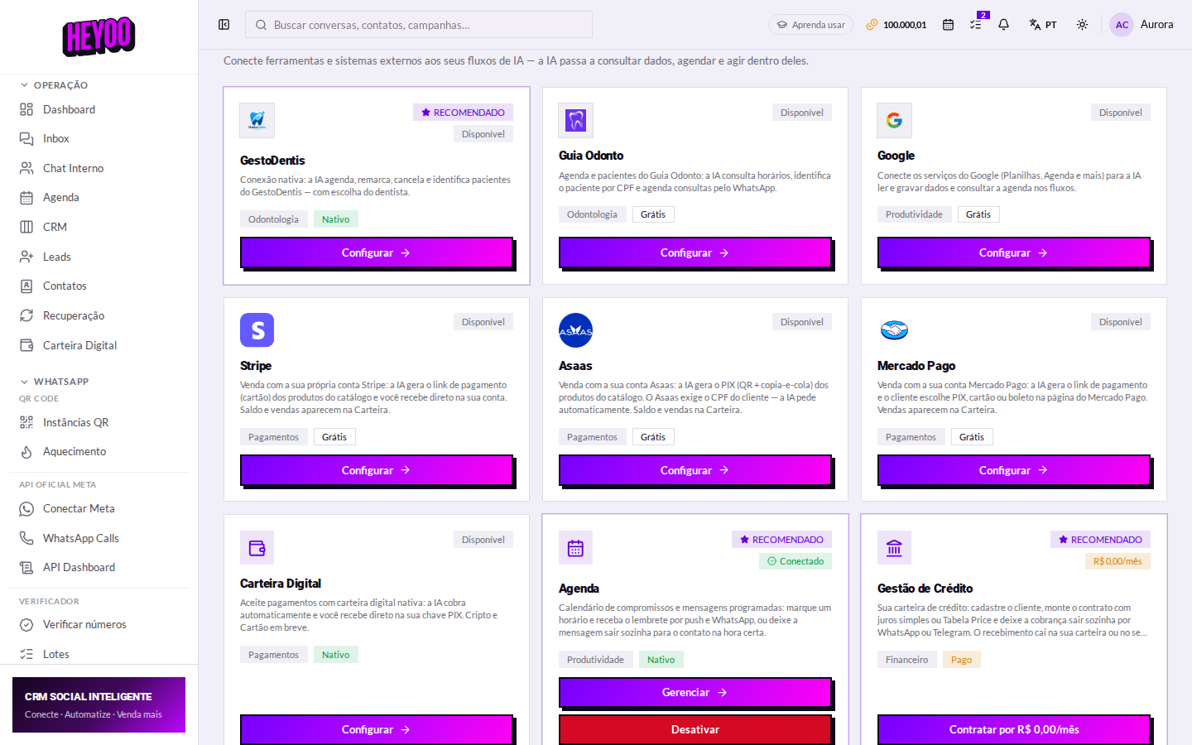Click the Carteira Digital sidebar wallet icon
Viewport: 1192px width, 745px height.
click(26, 345)
